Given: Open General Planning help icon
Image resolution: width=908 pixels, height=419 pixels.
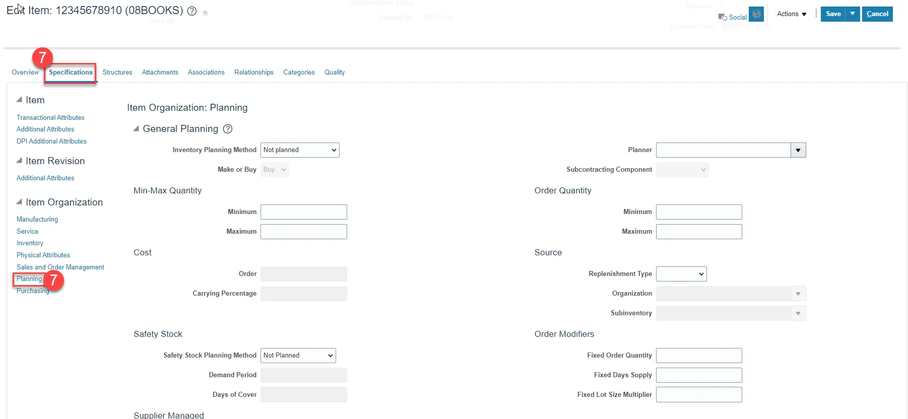Looking at the screenshot, I should point(228,129).
